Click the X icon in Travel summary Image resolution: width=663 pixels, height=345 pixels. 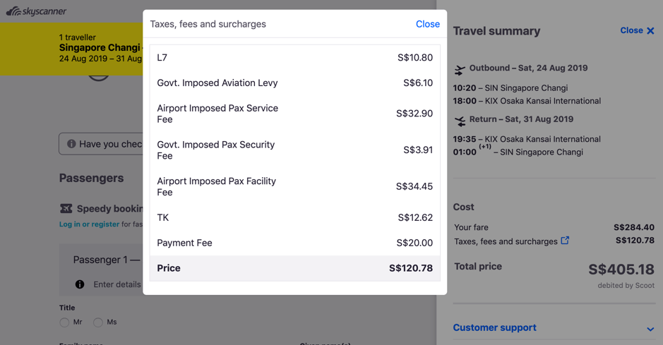click(650, 31)
